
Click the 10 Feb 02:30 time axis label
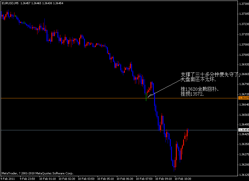pos(67,179)
